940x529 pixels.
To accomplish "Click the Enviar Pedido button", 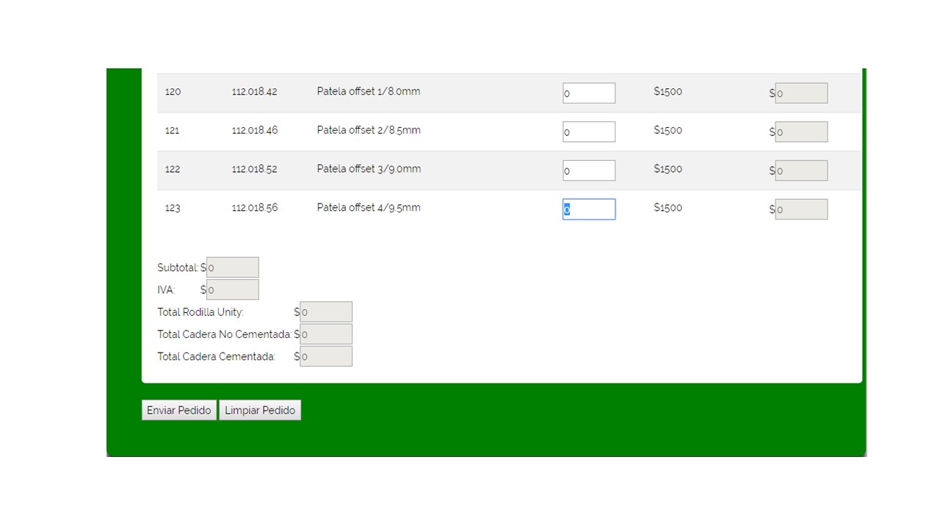I will point(179,410).
